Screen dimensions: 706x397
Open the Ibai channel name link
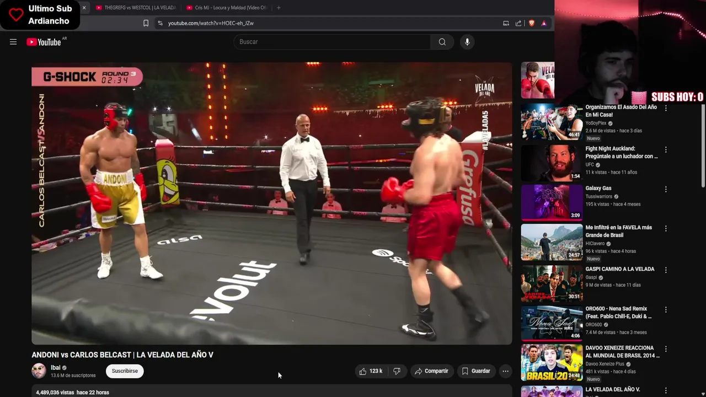pyautogui.click(x=56, y=368)
